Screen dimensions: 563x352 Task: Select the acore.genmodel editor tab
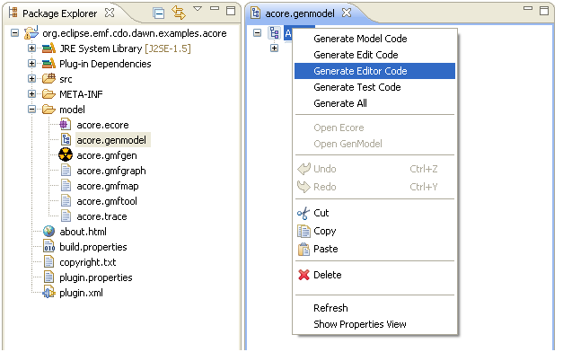pyautogui.click(x=300, y=13)
